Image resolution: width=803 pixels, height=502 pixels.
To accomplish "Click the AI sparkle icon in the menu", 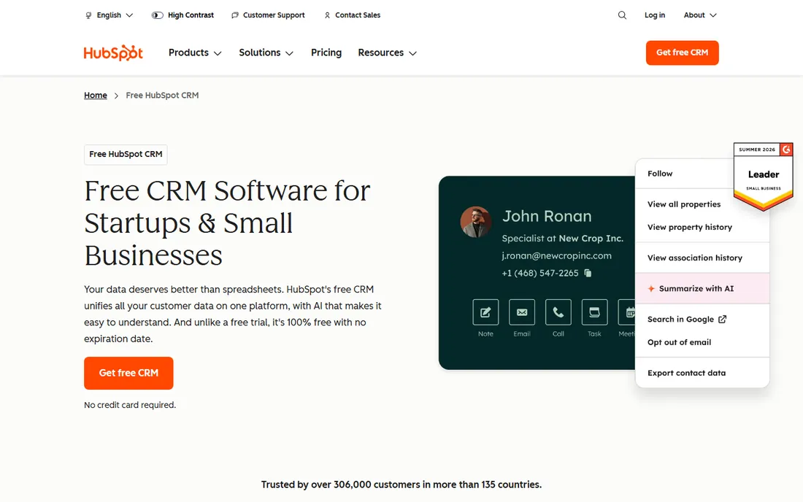I will 651,289.
